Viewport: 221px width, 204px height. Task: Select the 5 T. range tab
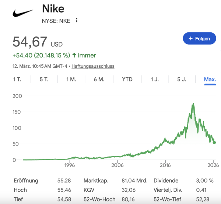coord(44,80)
